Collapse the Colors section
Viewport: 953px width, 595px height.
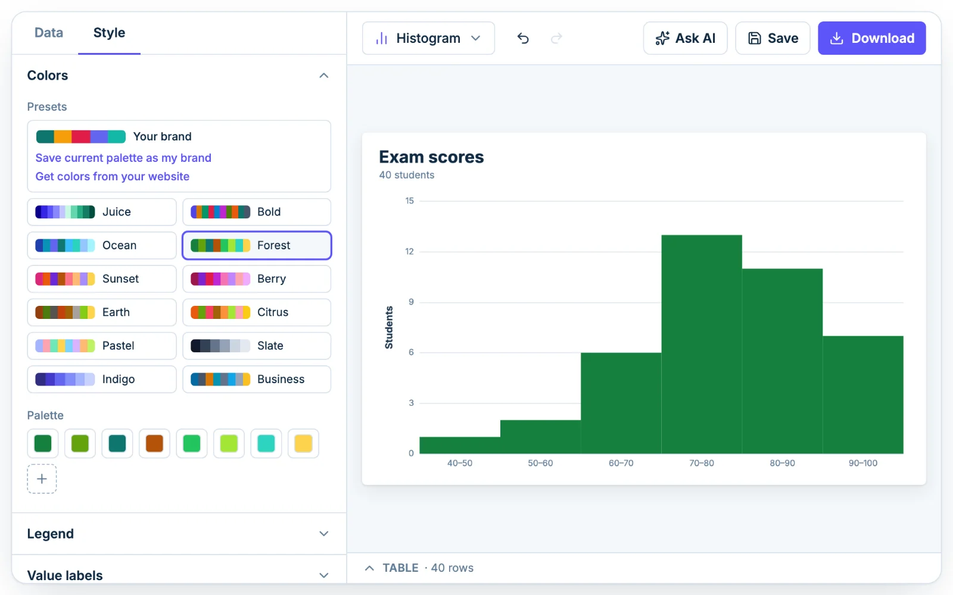pos(324,76)
